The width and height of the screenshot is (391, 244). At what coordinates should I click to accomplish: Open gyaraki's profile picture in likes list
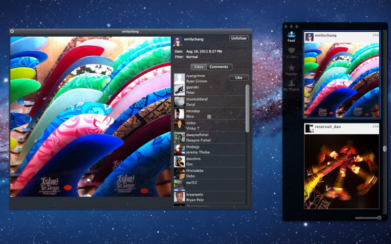[x=179, y=90]
